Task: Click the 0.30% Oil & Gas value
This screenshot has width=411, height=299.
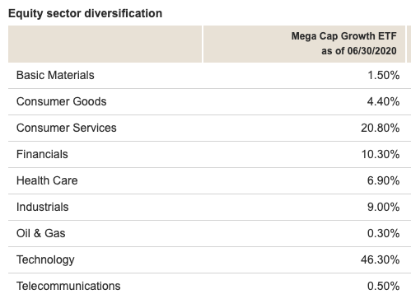Action: (x=384, y=233)
